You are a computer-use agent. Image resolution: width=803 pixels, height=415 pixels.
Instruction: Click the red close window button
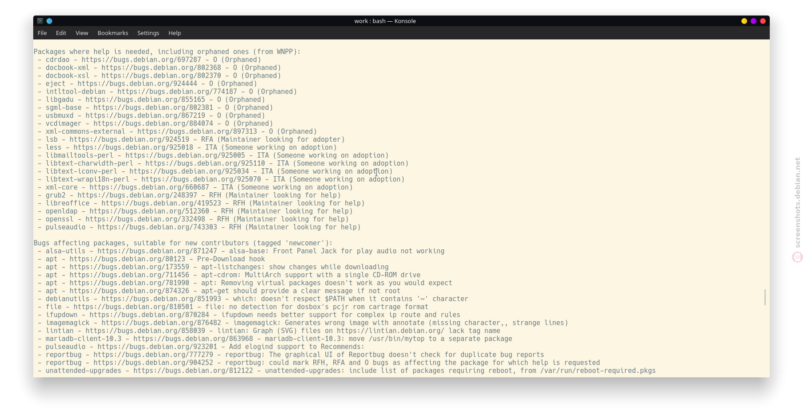763,21
